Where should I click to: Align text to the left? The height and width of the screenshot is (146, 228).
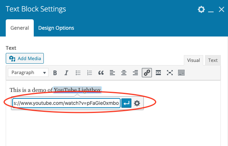(112, 73)
